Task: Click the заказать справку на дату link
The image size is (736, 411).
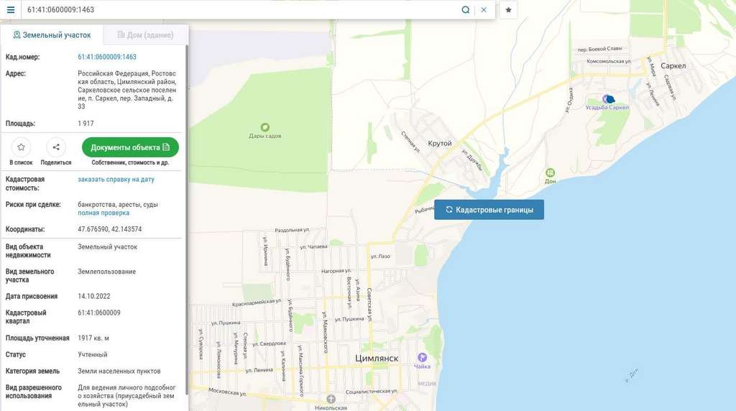Action: [x=116, y=180]
